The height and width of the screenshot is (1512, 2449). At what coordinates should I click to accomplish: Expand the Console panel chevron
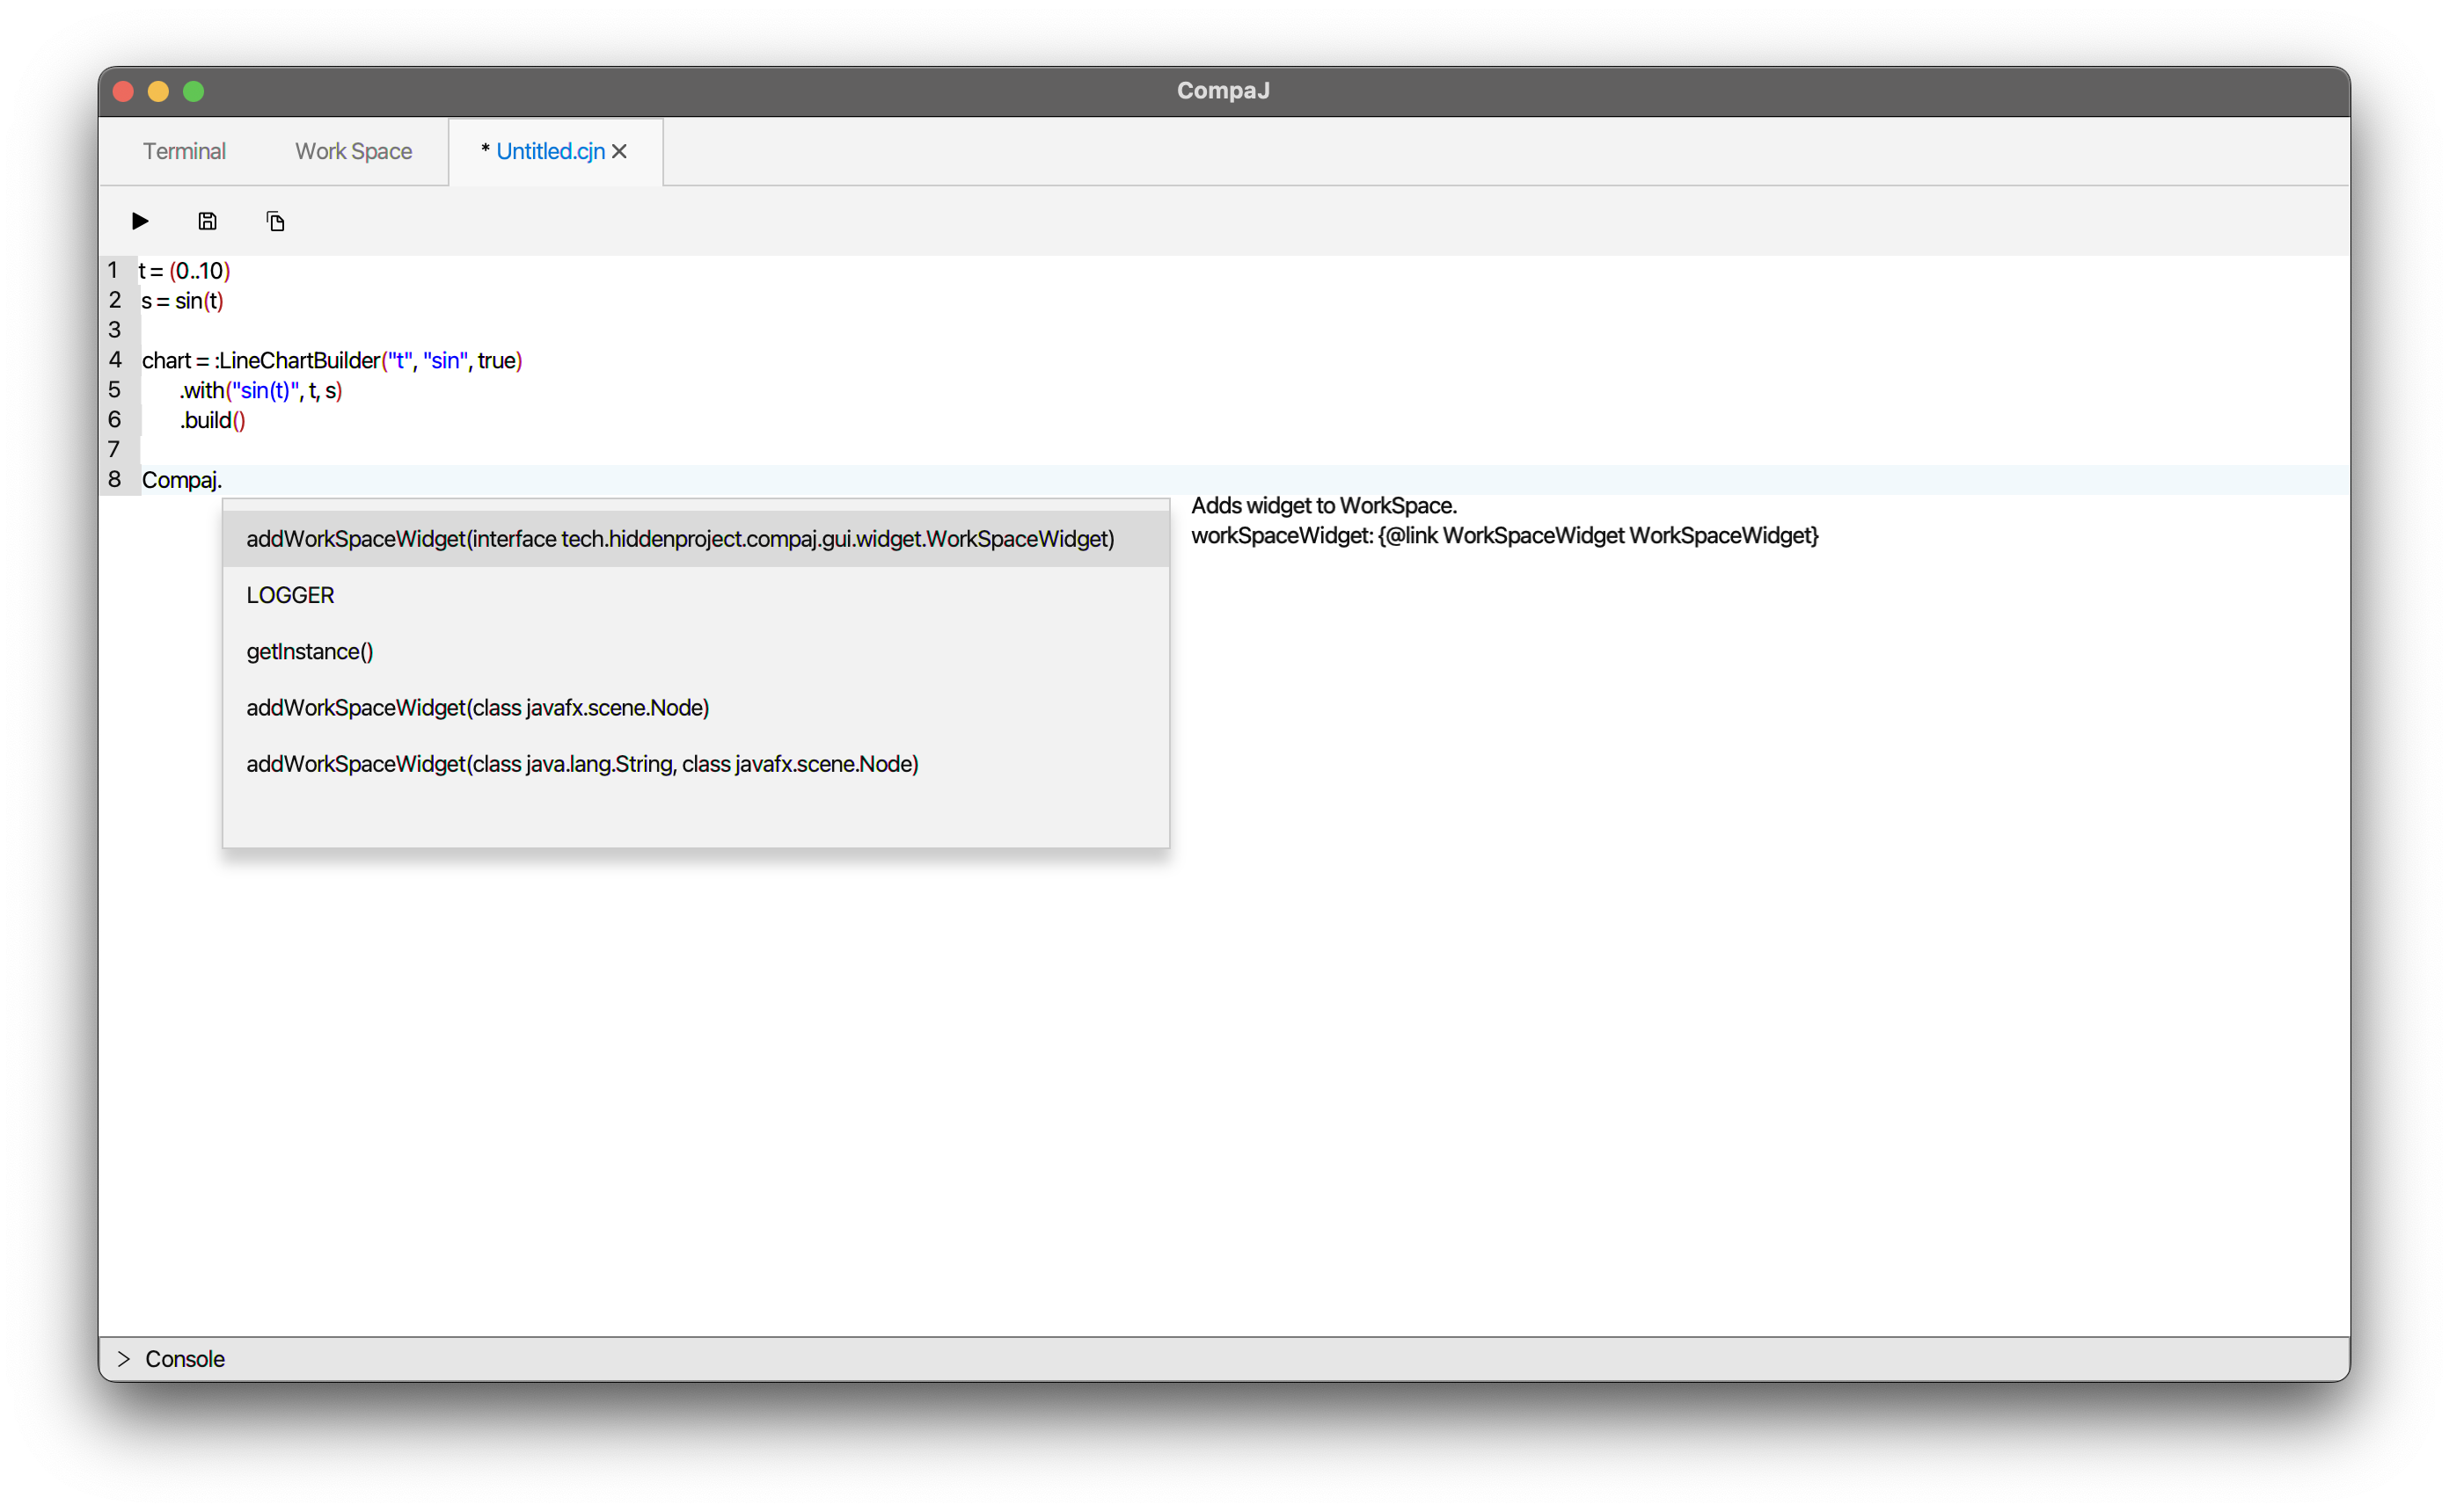(x=124, y=1358)
